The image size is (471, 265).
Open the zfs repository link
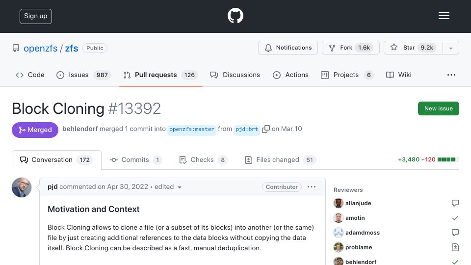point(72,48)
